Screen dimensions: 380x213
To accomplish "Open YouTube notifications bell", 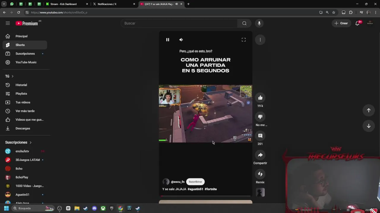I will [357, 23].
